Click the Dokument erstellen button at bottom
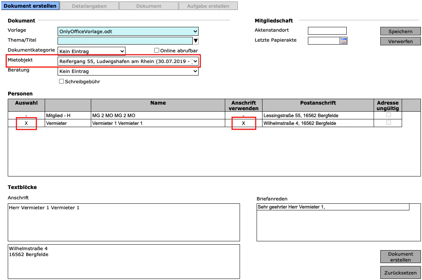 click(400, 257)
